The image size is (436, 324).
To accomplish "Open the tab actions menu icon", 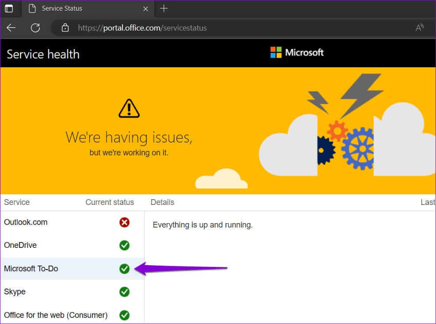I will pyautogui.click(x=9, y=8).
